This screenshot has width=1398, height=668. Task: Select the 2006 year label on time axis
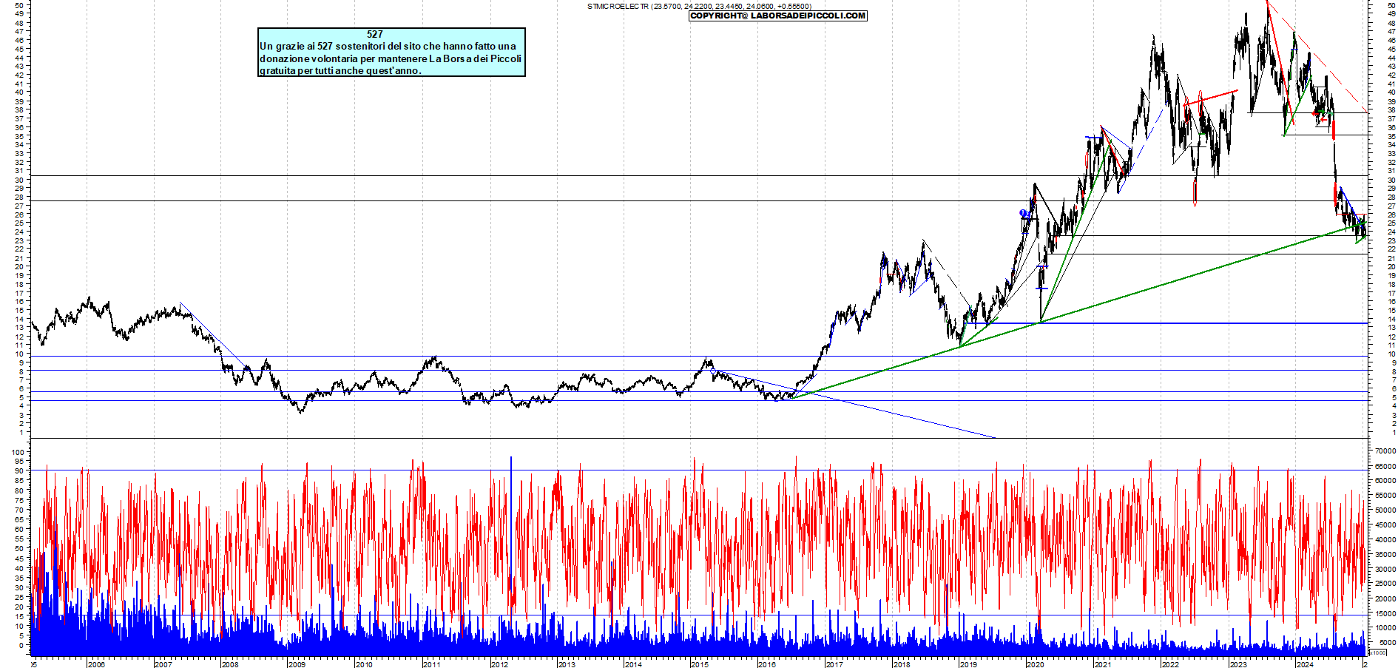coord(96,664)
